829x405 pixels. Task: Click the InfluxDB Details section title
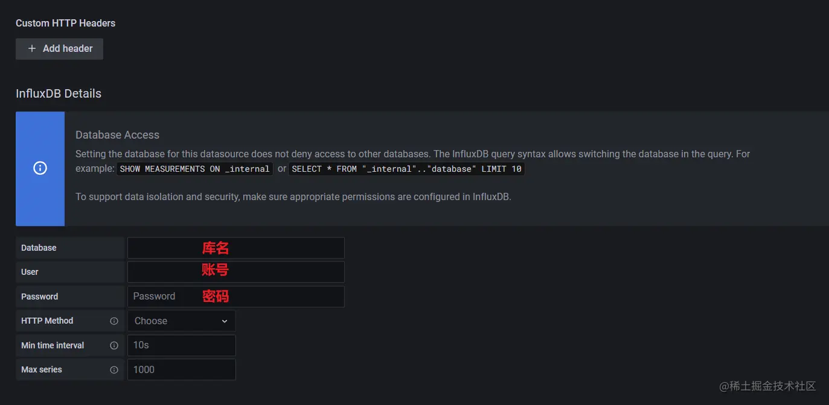(59, 93)
